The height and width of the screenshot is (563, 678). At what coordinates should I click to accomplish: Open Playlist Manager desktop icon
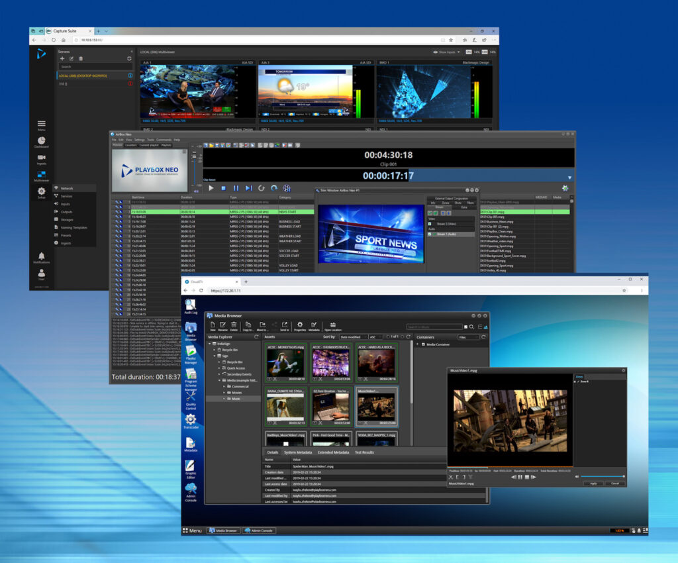click(x=191, y=354)
